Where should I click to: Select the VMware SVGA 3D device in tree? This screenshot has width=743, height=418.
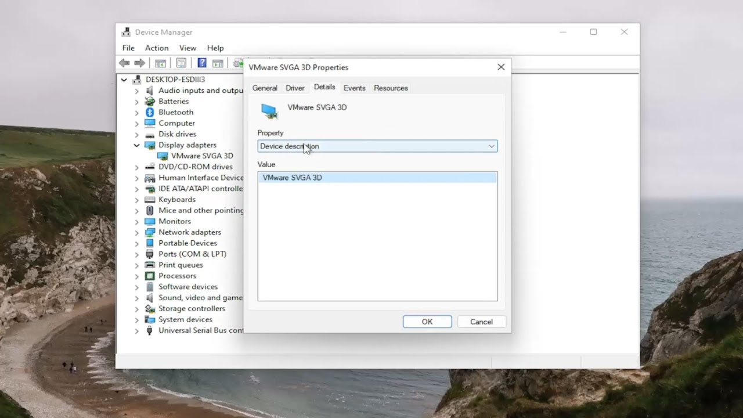click(202, 156)
